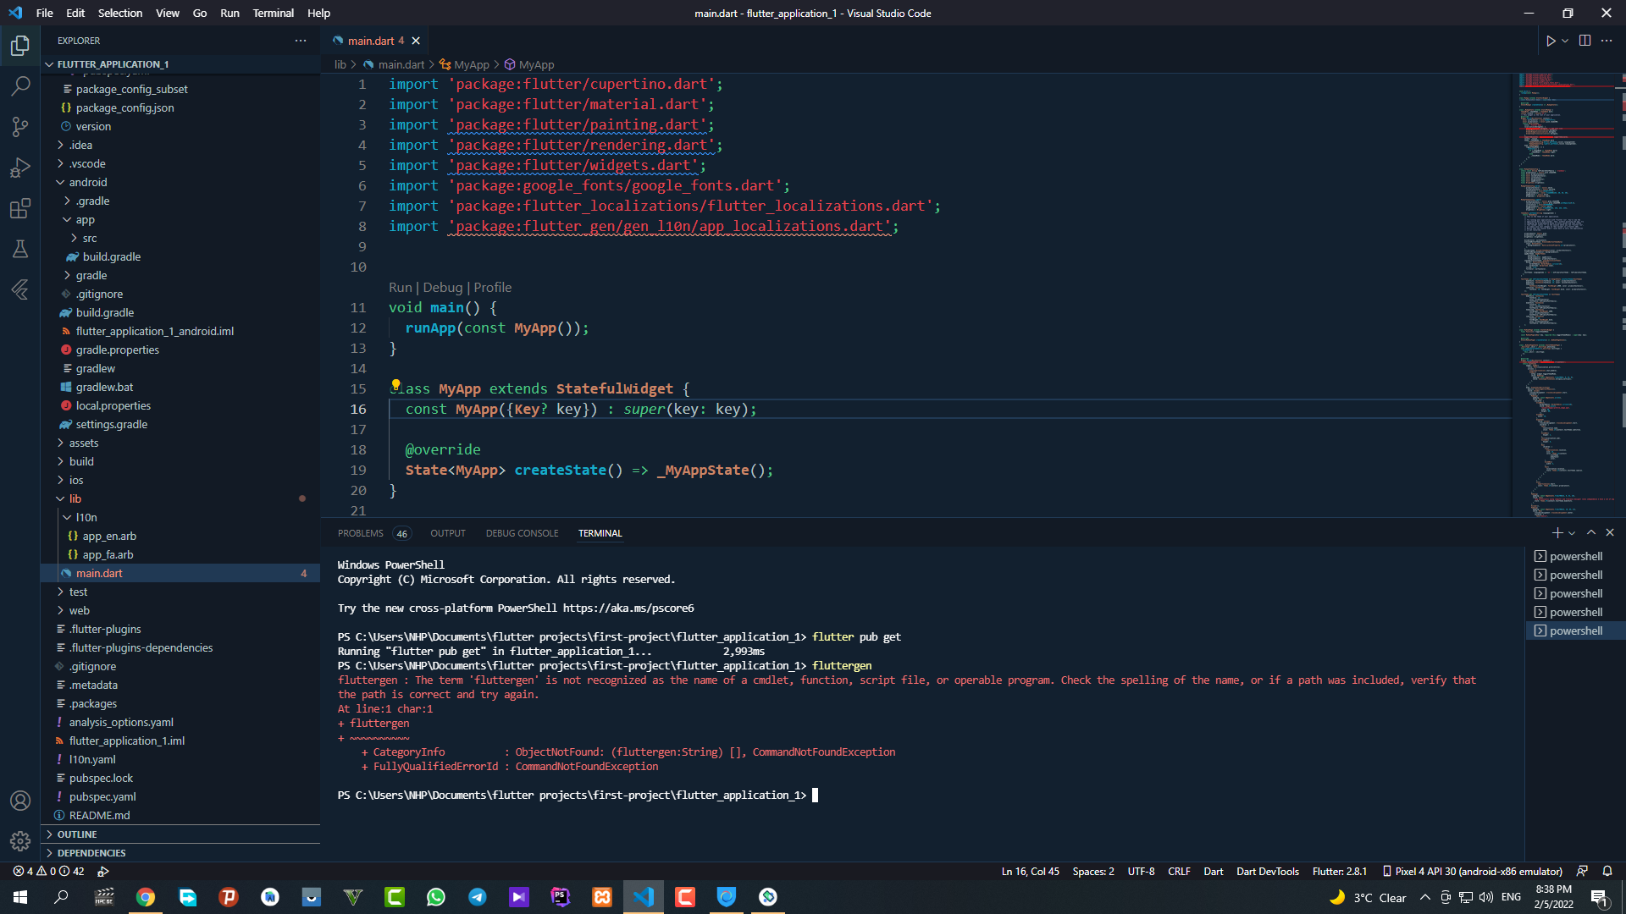Viewport: 1626px width, 914px height.
Task: Change Spaces: 2 indentation setting
Action: (x=1092, y=871)
